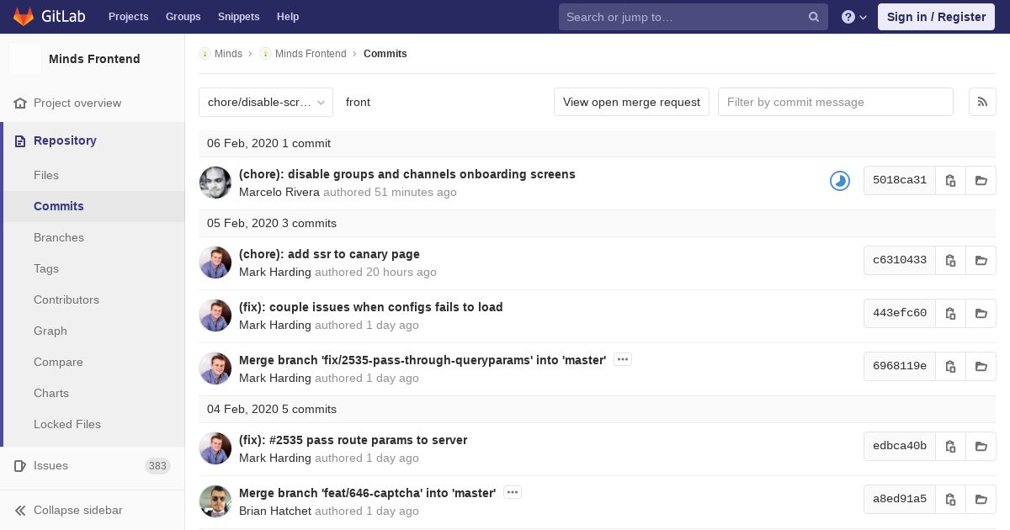
Task: Open the Help question mark dropdown
Action: 853,17
